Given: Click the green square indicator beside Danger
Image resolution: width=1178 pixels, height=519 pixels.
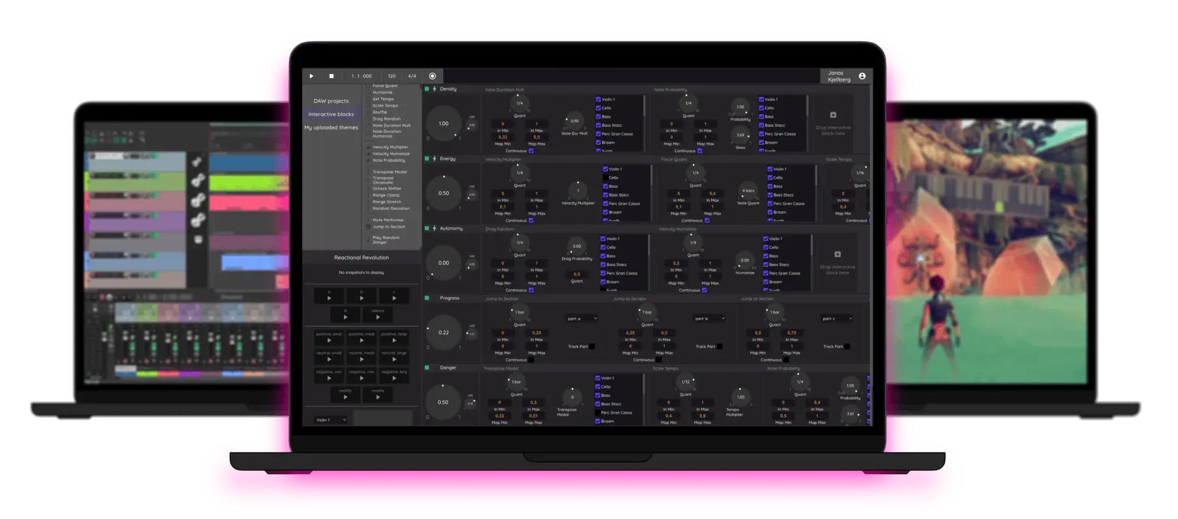Looking at the screenshot, I should [427, 367].
